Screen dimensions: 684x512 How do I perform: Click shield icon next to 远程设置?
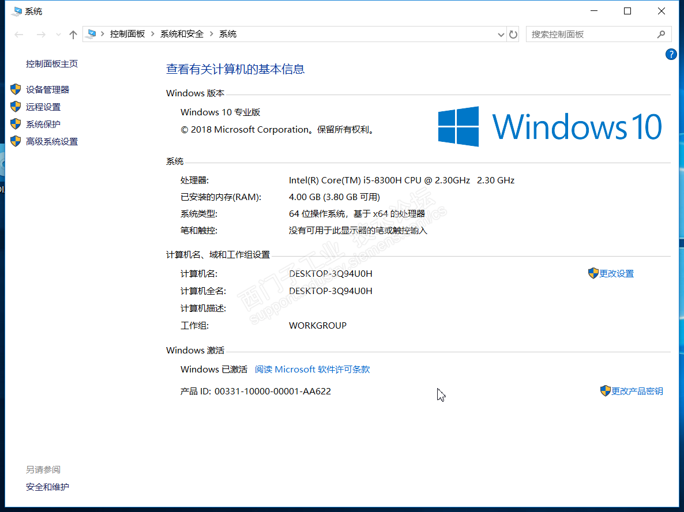[x=16, y=107]
